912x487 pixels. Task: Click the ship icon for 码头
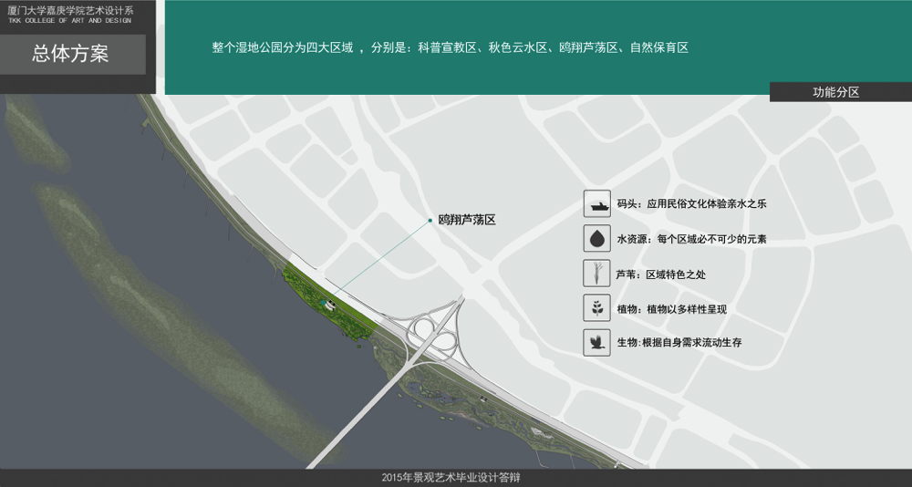(x=596, y=204)
